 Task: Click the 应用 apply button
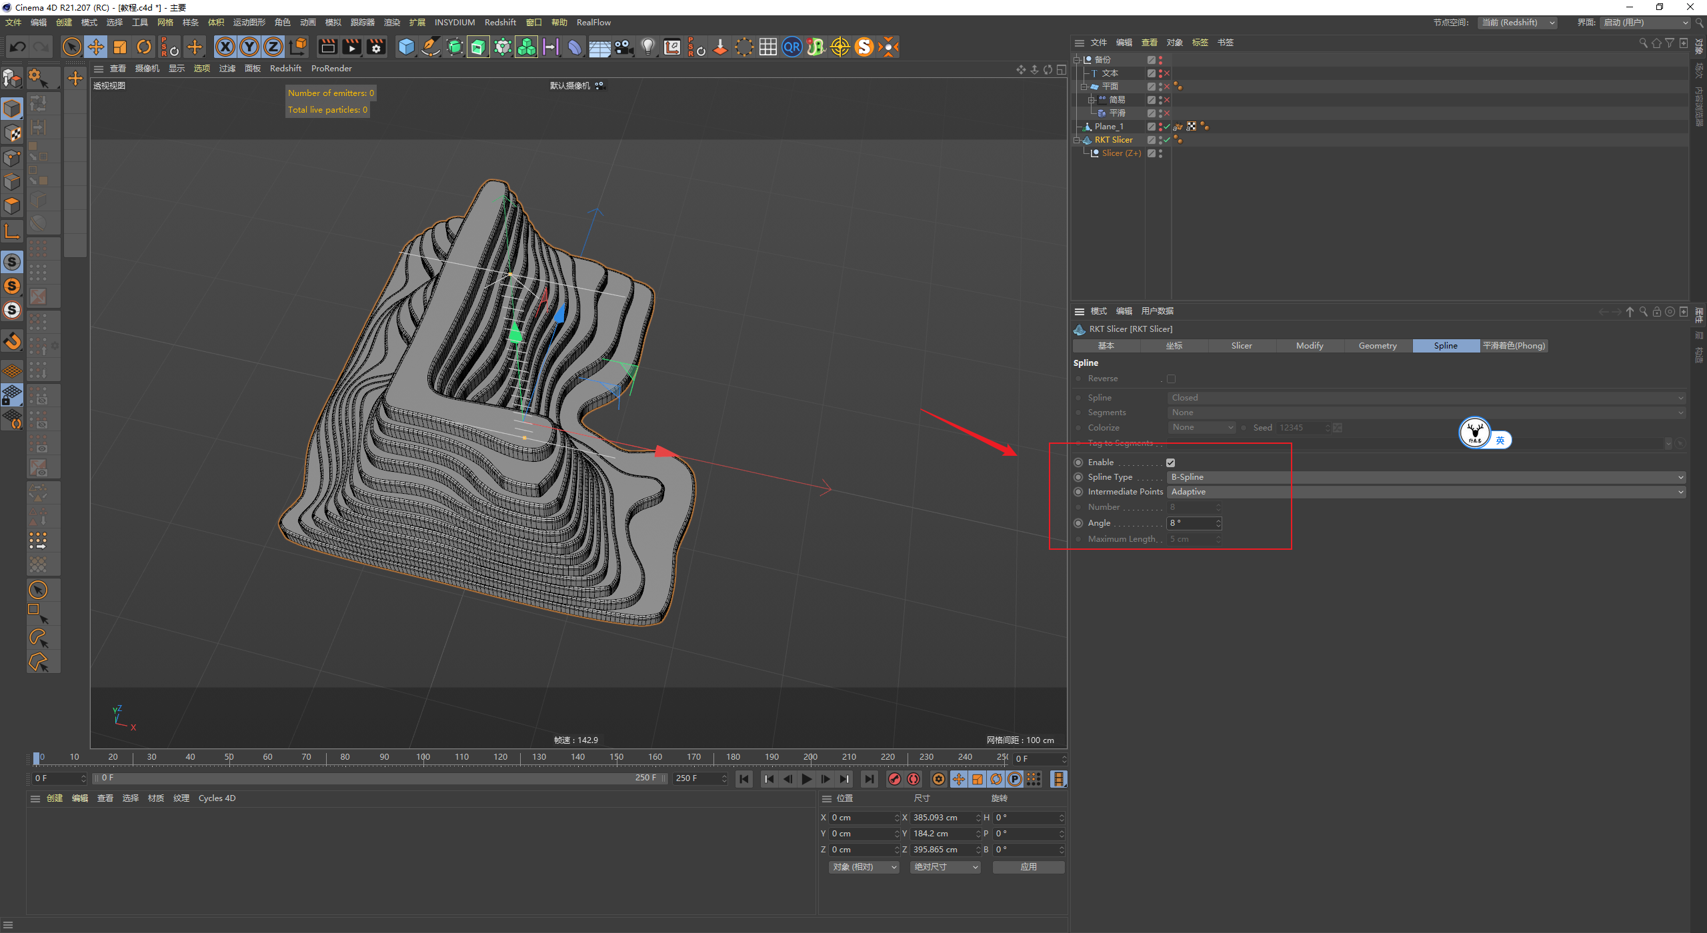point(1028,867)
